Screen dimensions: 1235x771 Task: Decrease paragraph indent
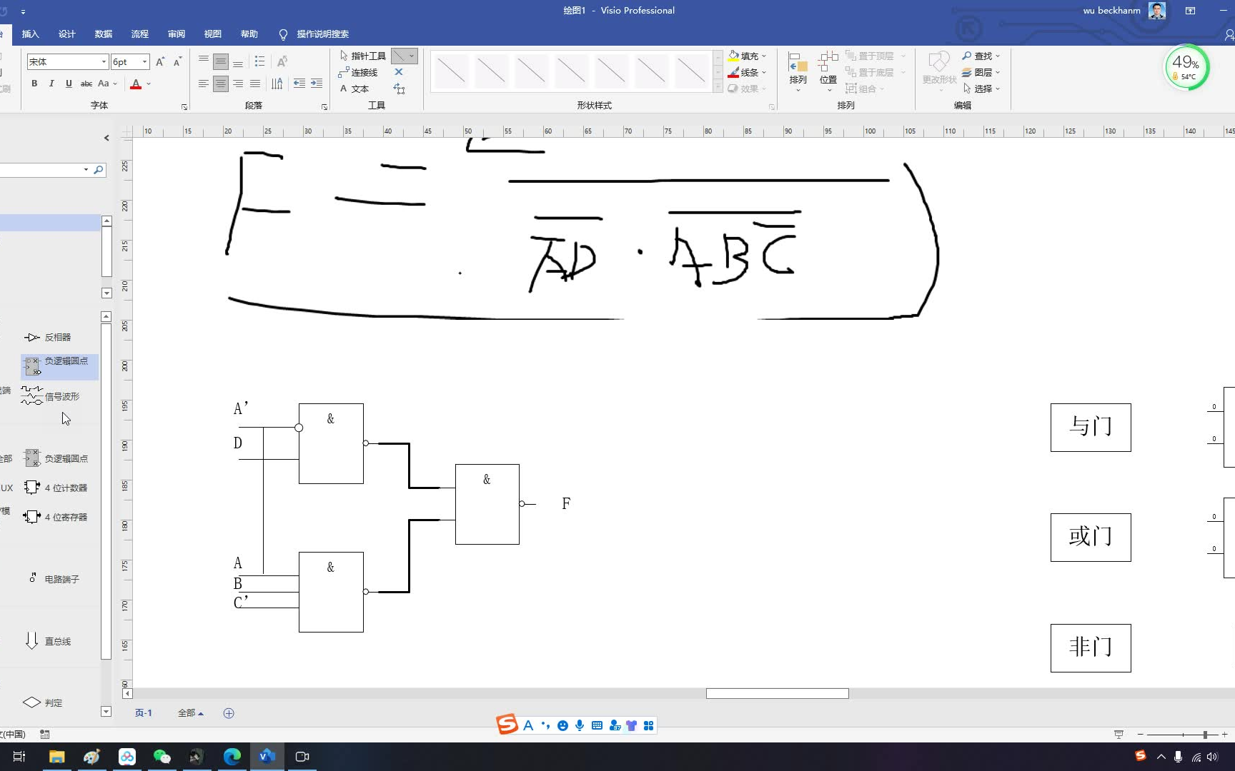coord(299,84)
